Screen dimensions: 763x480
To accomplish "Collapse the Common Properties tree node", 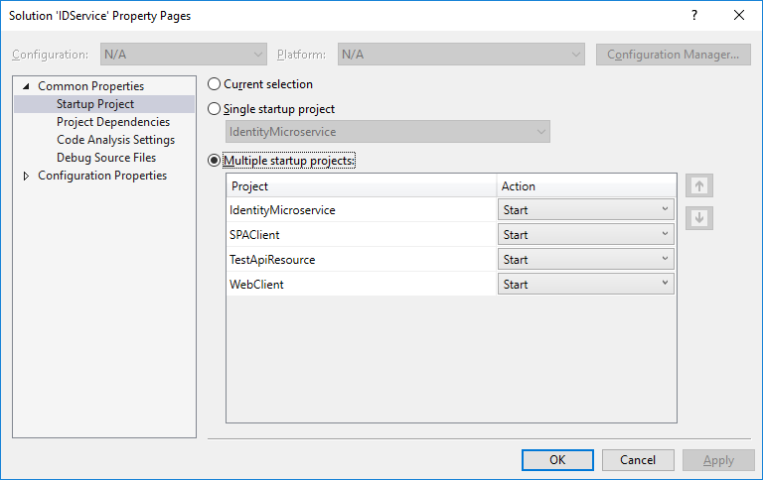I will (26, 86).
